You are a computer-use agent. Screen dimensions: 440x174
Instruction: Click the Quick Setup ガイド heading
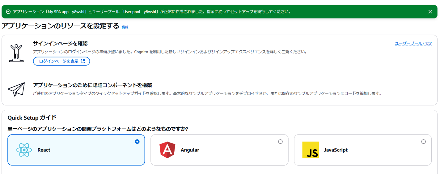32,117
